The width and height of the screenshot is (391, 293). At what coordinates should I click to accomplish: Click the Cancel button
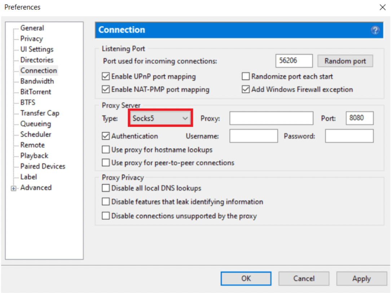[x=304, y=279]
